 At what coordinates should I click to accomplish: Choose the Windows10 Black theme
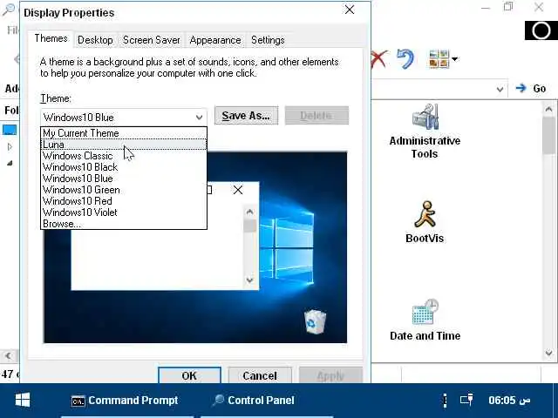(x=124, y=167)
